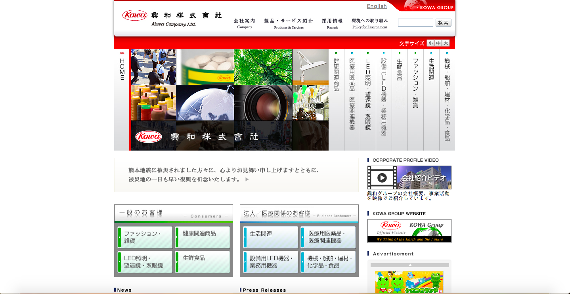This screenshot has height=294, width=570.
Task: Click the glass globe photo
Action: tap(205, 103)
